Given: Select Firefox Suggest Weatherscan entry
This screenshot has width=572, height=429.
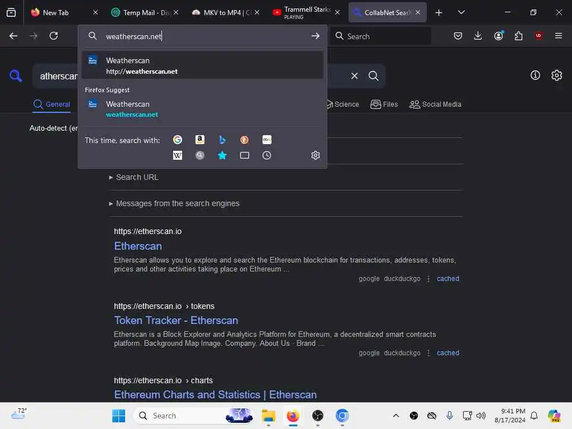Looking at the screenshot, I should click(202, 109).
